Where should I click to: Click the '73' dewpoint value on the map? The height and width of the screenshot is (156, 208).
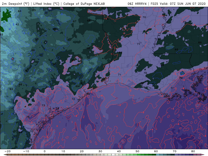[x=43, y=106]
